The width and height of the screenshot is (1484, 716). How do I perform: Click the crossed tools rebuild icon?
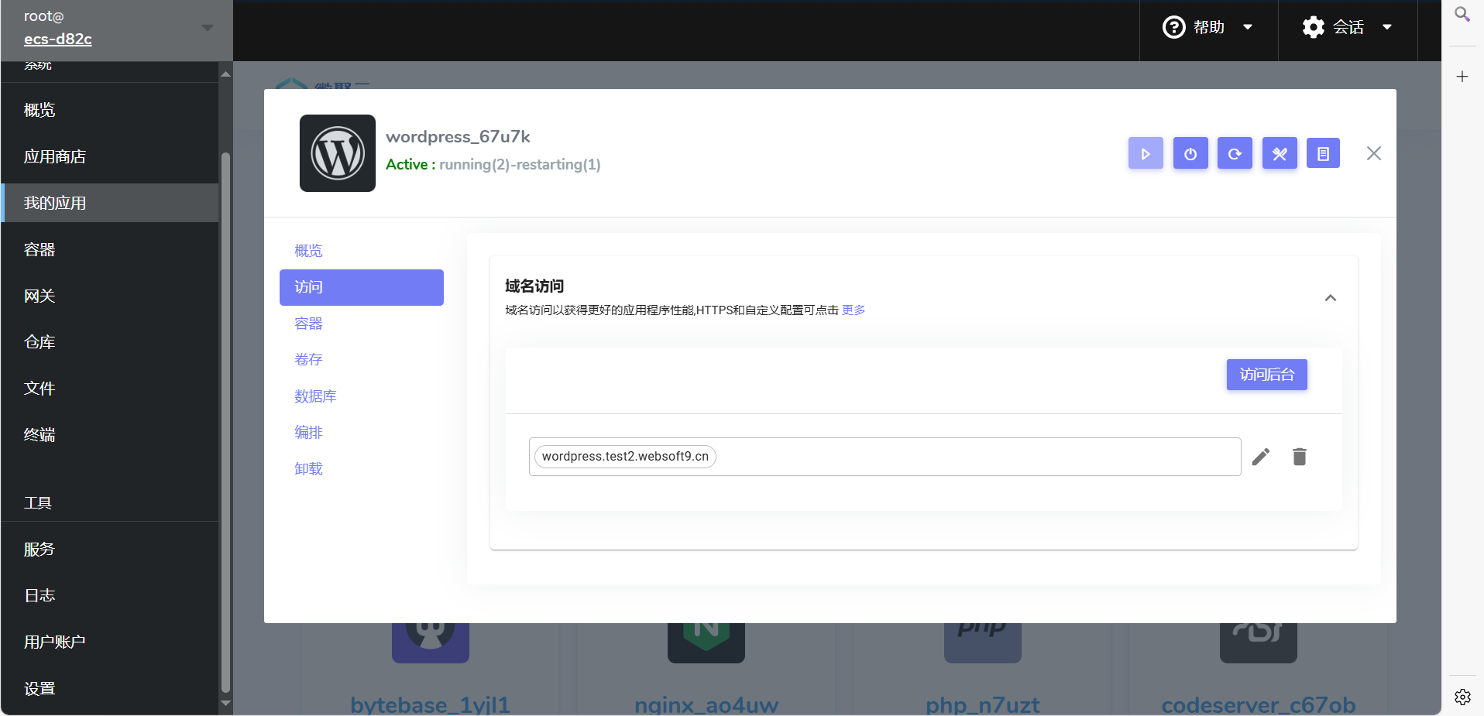click(x=1280, y=153)
